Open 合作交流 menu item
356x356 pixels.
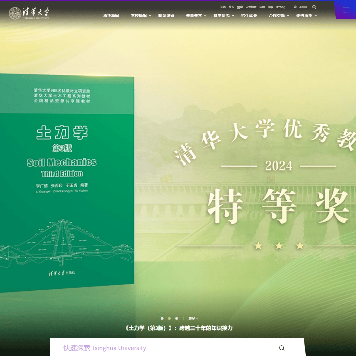(277, 16)
